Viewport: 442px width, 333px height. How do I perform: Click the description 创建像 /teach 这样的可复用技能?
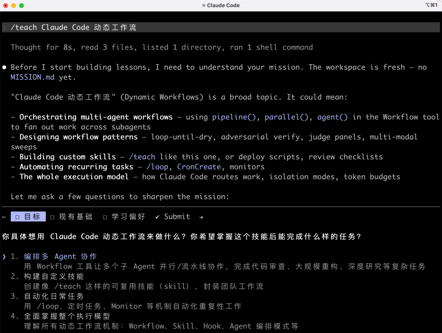point(144,286)
